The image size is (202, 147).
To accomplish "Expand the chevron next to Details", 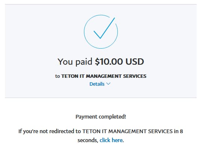I will (108, 84).
